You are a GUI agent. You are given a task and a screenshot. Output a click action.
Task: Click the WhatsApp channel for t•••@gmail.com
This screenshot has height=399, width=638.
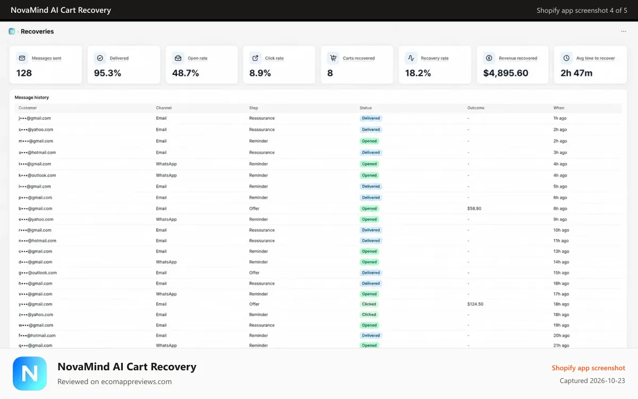coord(166,164)
